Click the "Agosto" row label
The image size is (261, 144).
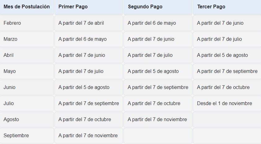11,120
